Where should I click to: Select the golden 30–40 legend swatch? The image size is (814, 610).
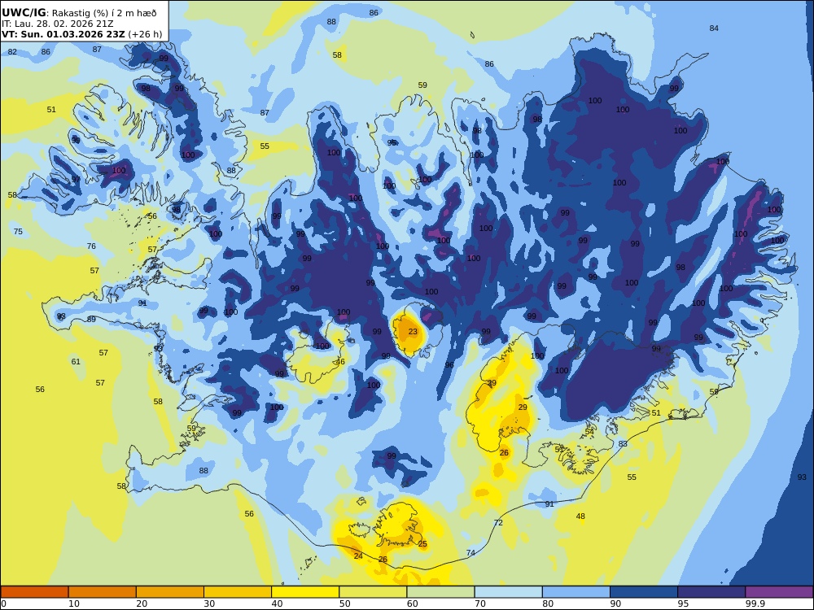[238, 592]
